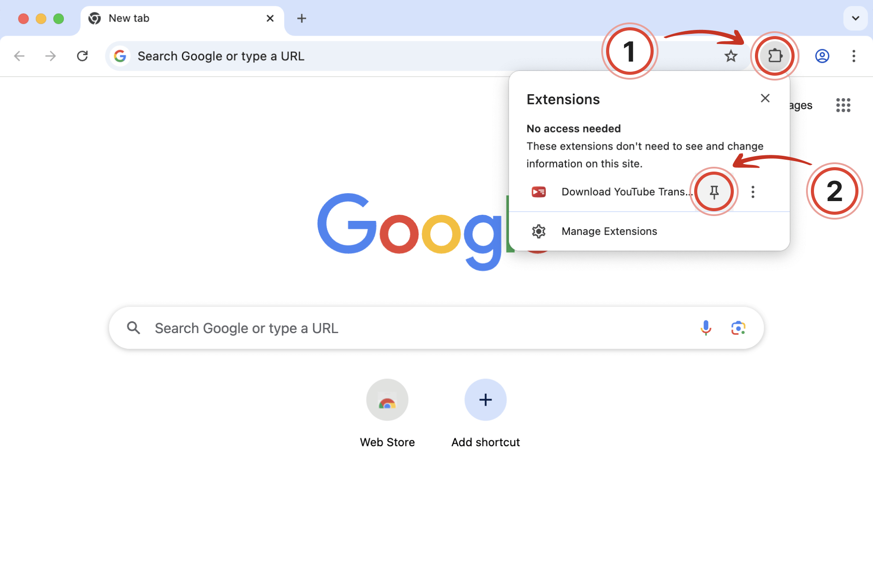The height and width of the screenshot is (572, 873).
Task: Open the Manage Extensions gear icon
Action: [538, 231]
